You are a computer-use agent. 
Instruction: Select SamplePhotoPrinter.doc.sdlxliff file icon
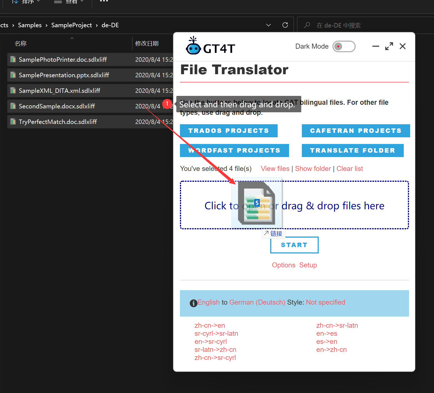[13, 59]
